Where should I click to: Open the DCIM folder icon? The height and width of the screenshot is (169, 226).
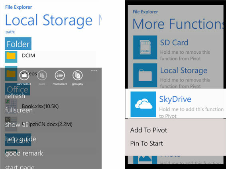click(11, 57)
